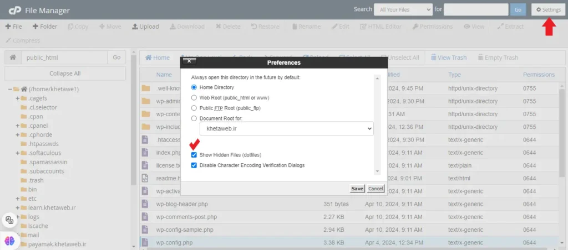Click Cancel in Preferences dialog
The width and height of the screenshot is (568, 250).
tap(376, 189)
